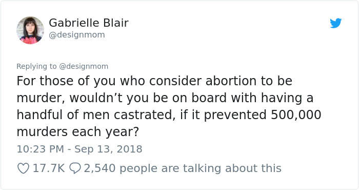Visit the Gabrielle Blair display name link
This screenshot has height=190, width=359.
(x=89, y=23)
